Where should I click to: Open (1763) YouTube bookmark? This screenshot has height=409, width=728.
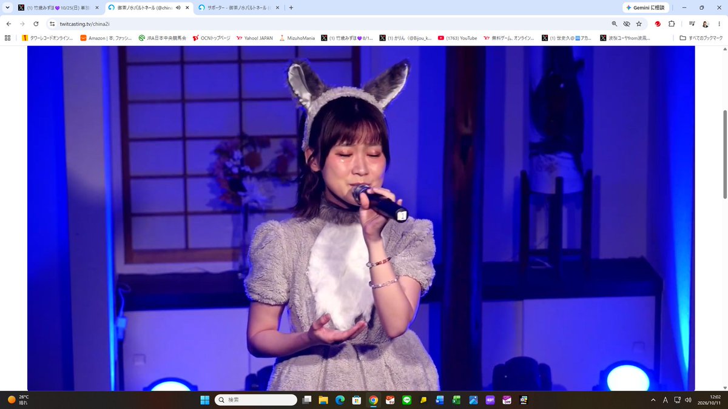pos(457,38)
